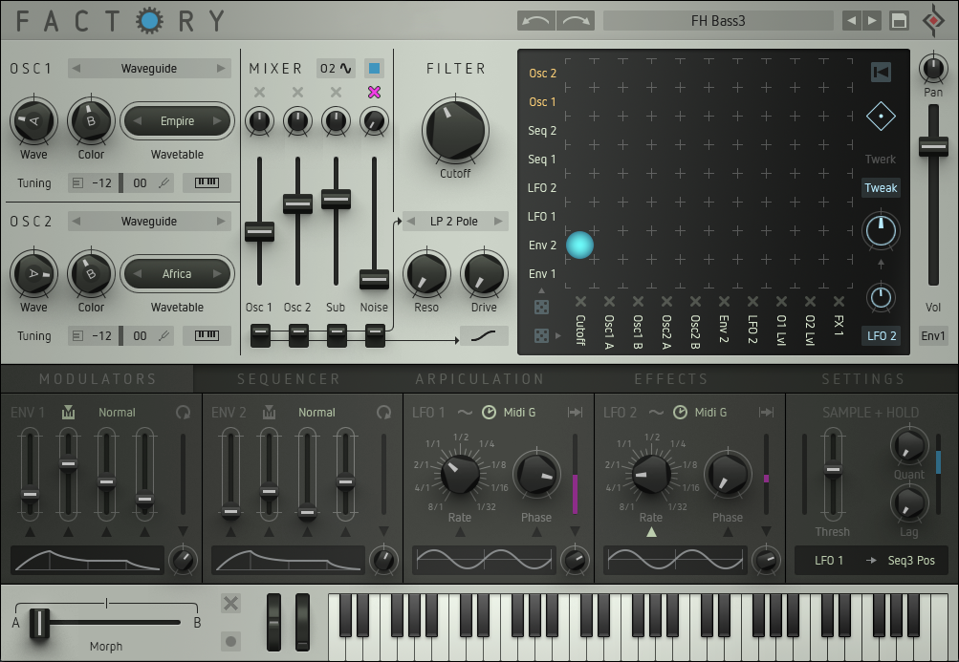Viewport: 959px width, 662px height.
Task: Save the preset with the floppy disk icon
Action: tap(899, 20)
